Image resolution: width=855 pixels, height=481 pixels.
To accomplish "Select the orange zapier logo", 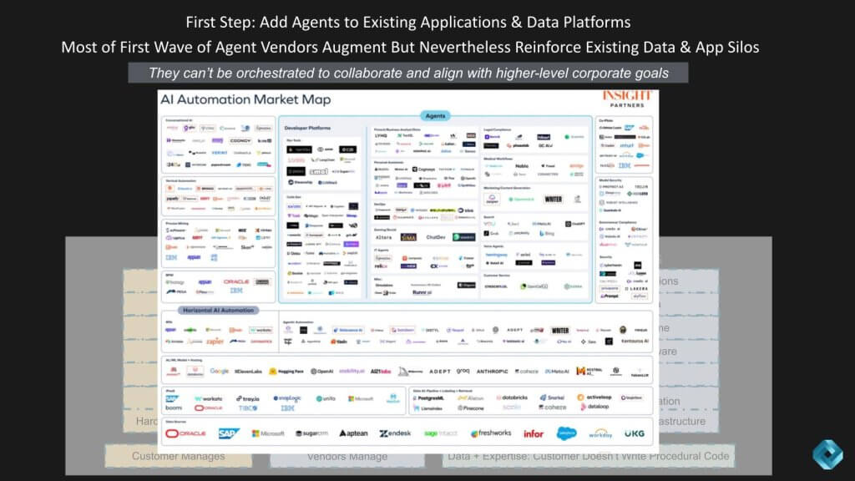I will tap(215, 342).
